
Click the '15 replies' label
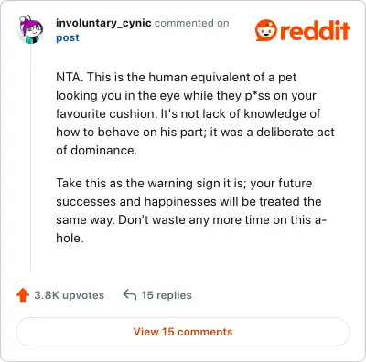click(x=167, y=295)
